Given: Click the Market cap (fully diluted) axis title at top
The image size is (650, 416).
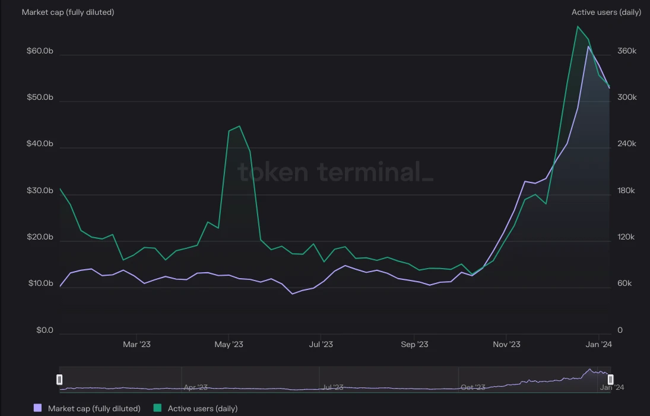Looking at the screenshot, I should pos(68,12).
